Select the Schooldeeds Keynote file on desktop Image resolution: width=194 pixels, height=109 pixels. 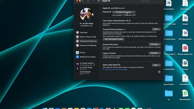[x=185, y=80]
